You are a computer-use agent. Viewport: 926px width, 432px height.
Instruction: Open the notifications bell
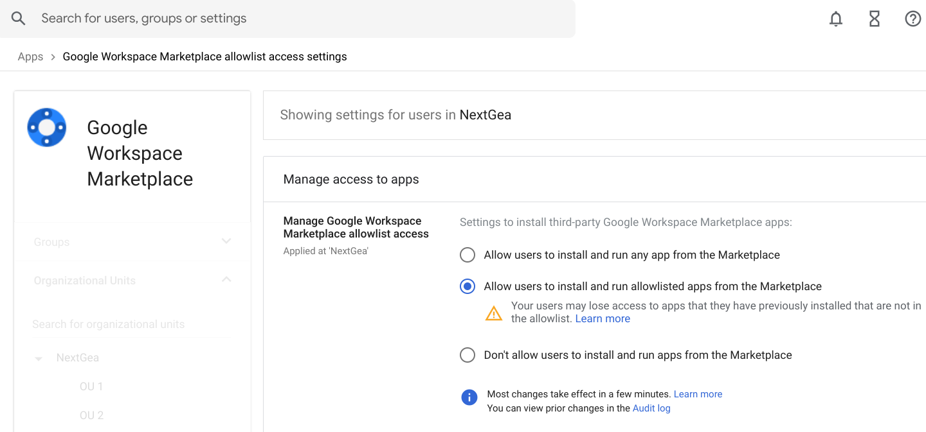(836, 19)
